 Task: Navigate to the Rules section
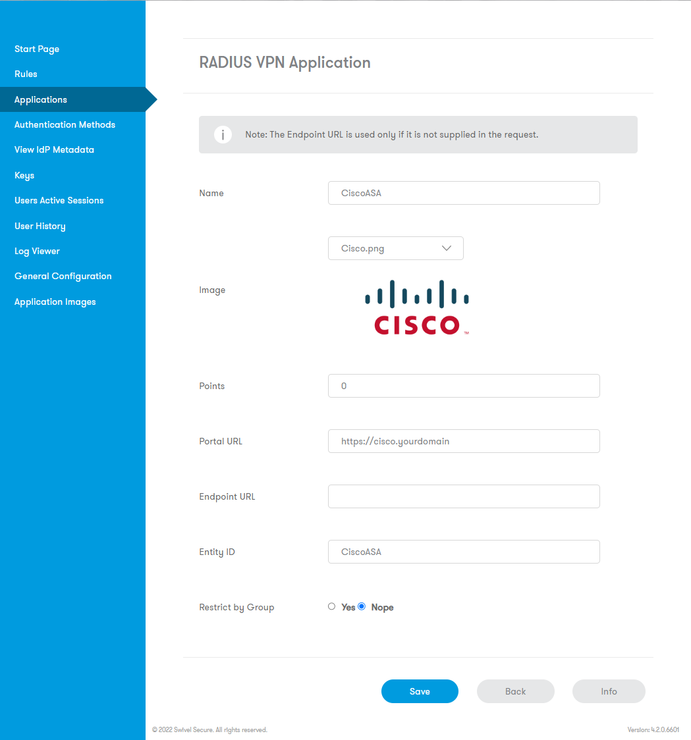coord(26,74)
